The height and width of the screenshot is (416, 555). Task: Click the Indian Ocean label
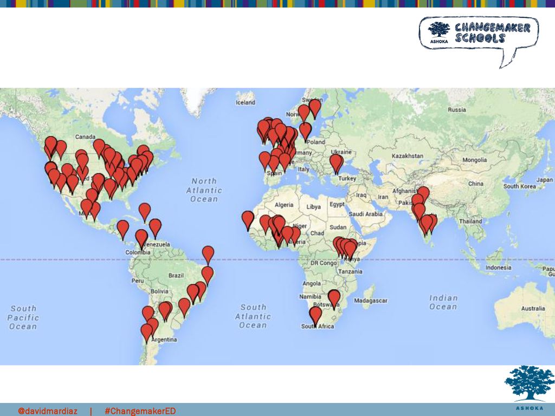[443, 302]
